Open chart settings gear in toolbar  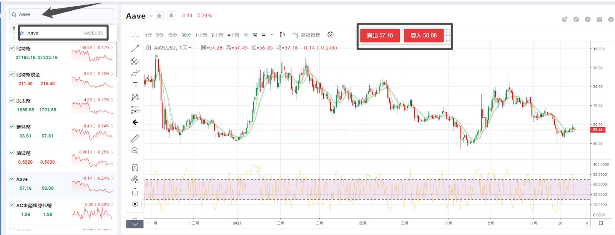coord(331,35)
